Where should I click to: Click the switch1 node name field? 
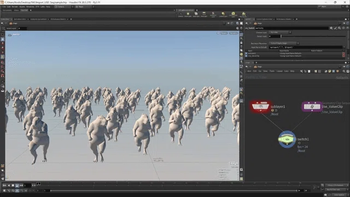[291, 28]
